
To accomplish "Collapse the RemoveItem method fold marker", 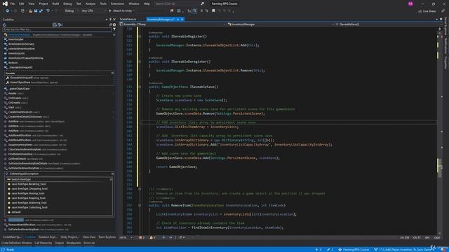I will click(140, 205).
